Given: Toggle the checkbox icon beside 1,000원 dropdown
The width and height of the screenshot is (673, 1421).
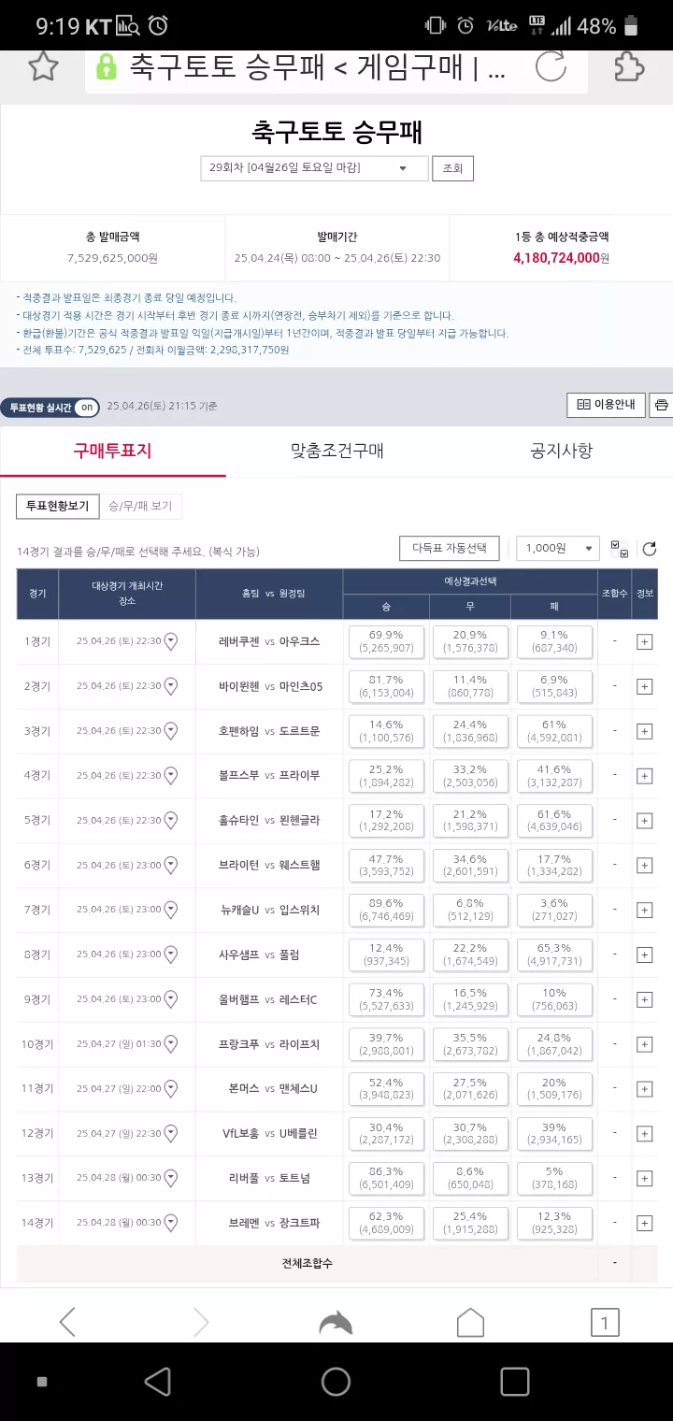Looking at the screenshot, I should [x=619, y=549].
